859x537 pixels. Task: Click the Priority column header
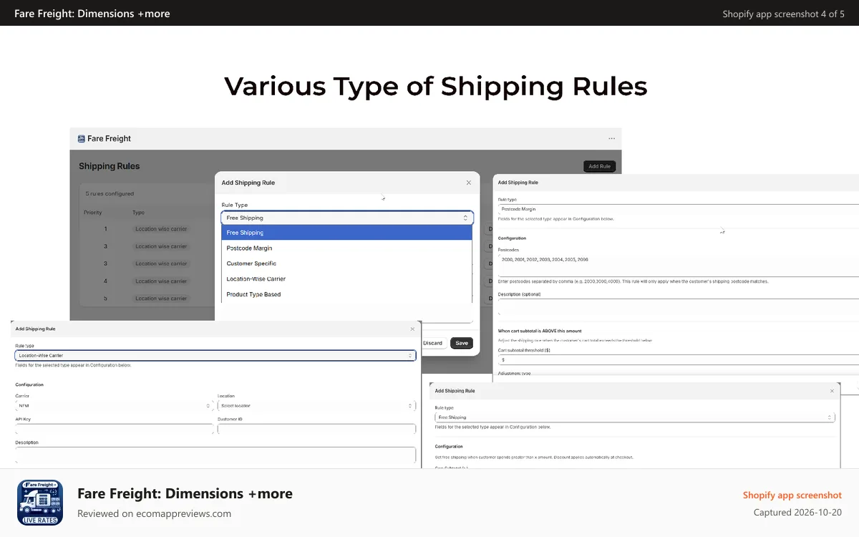(x=93, y=213)
